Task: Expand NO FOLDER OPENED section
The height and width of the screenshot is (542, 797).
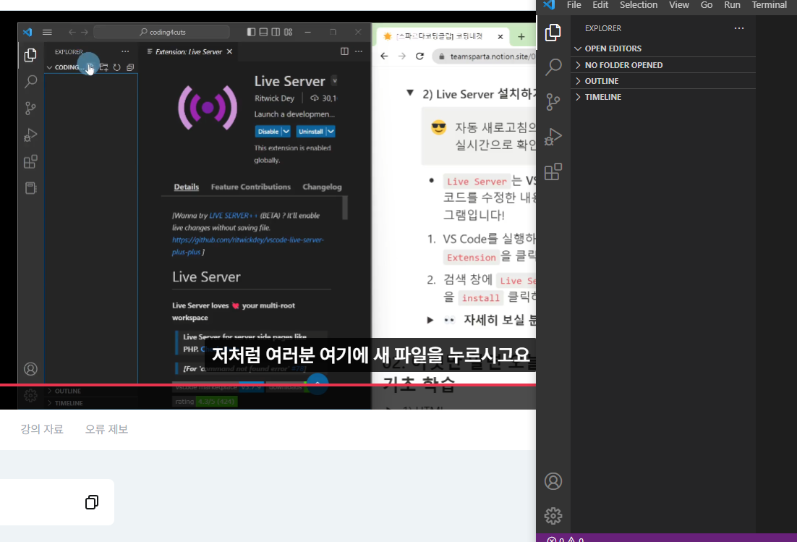Action: click(663, 65)
